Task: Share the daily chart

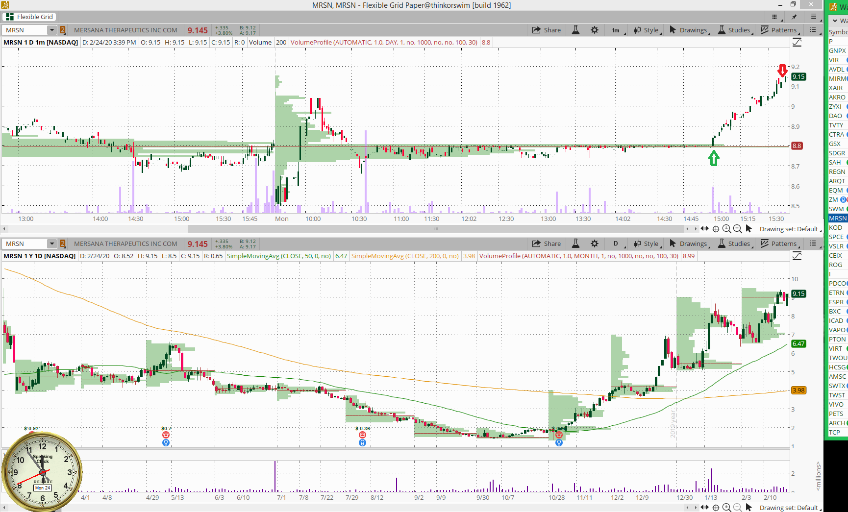Action: [x=547, y=244]
